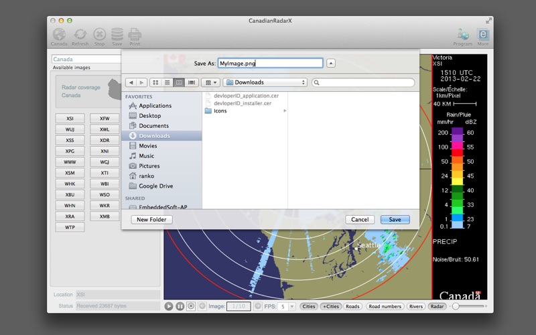Viewport: 536px width, 335px height.
Task: Select the WWW radar station button
Action: click(x=70, y=162)
